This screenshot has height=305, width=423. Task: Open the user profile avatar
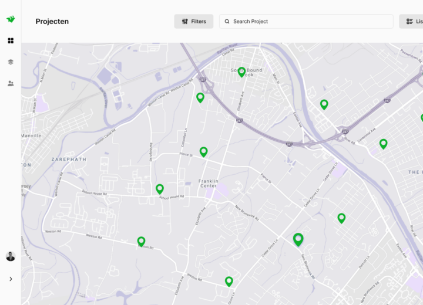[11, 256]
